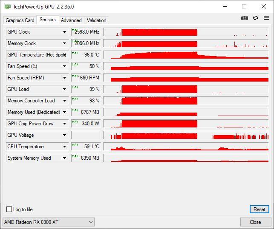Image resolution: width=274 pixels, height=229 pixels.
Task: Click the empty GPU Voltage value field
Action: coord(86,135)
